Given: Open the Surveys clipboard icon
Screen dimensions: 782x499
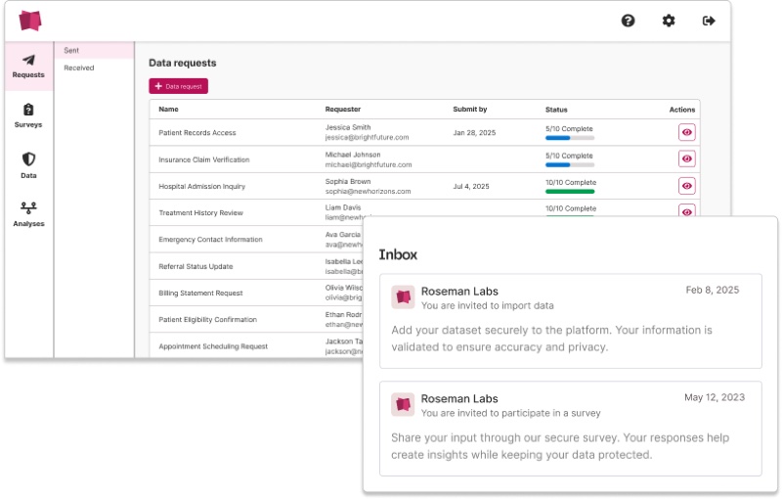Looking at the screenshot, I should point(28,110).
